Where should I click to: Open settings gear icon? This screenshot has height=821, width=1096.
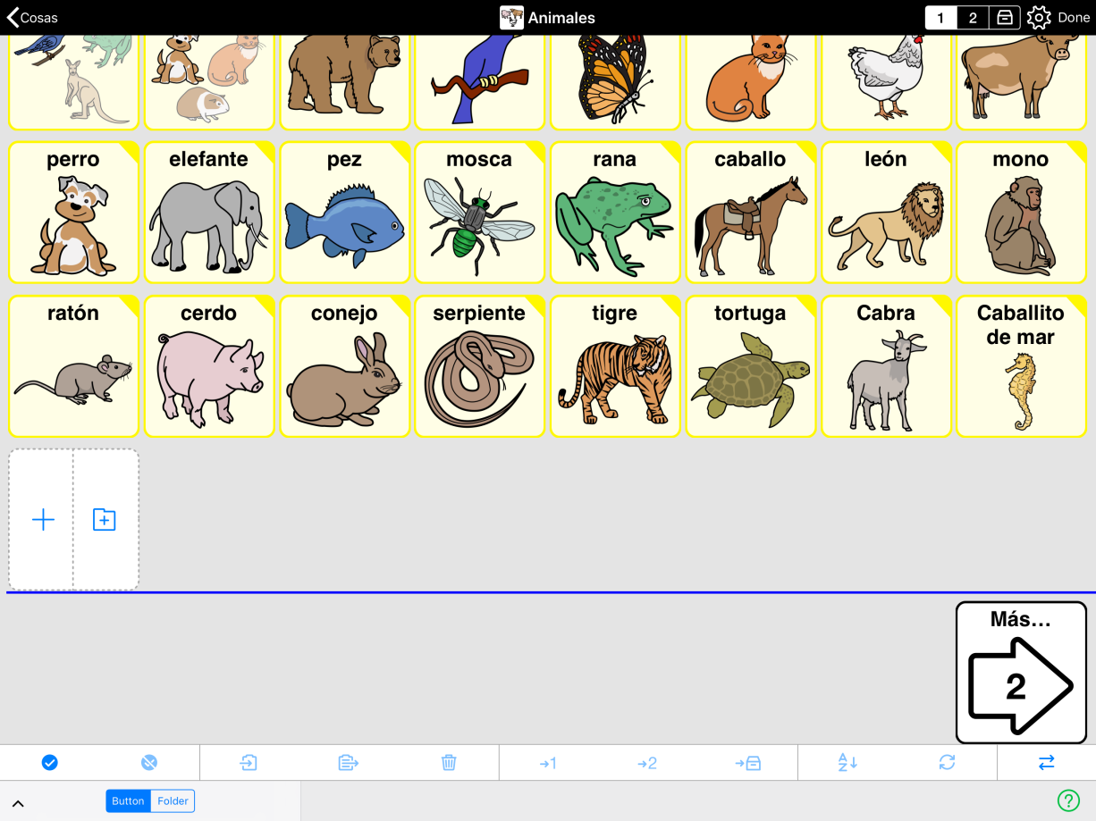[1038, 18]
